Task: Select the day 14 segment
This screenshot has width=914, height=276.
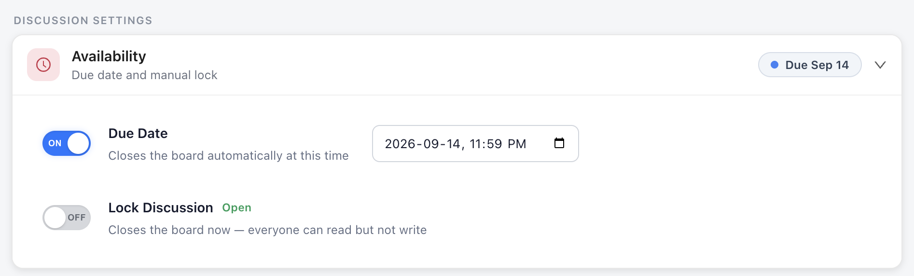Action: pos(454,144)
